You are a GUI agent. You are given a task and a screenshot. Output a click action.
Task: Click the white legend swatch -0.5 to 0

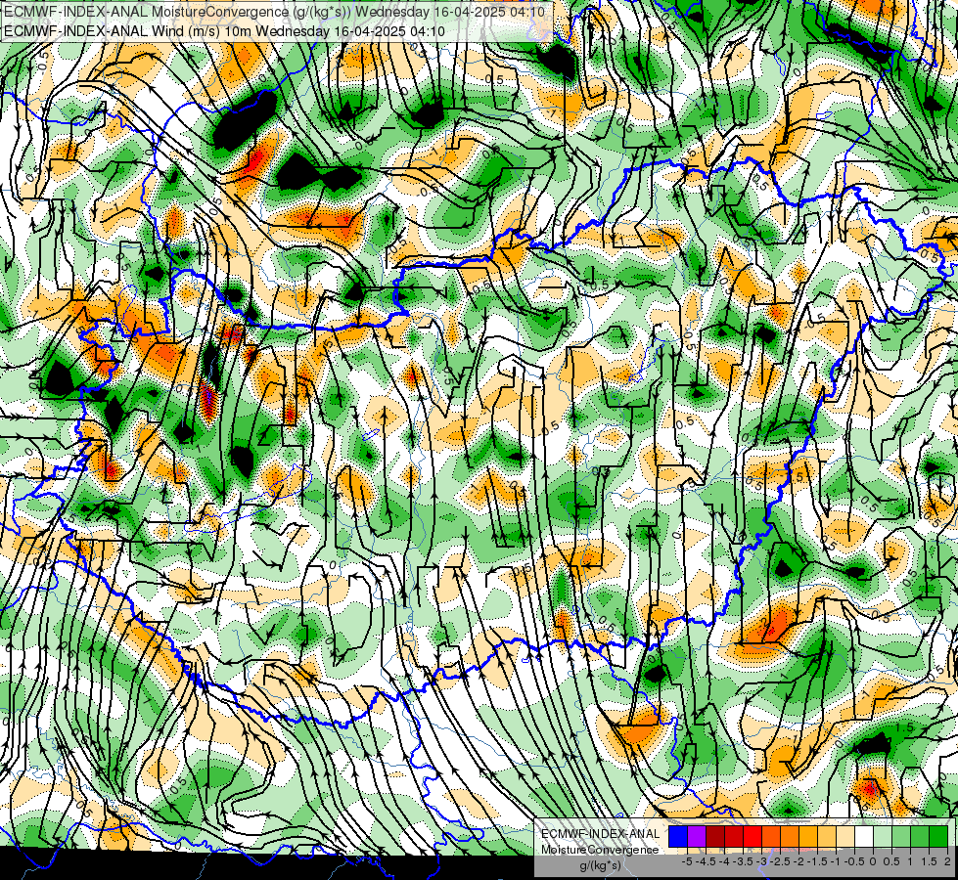click(864, 837)
